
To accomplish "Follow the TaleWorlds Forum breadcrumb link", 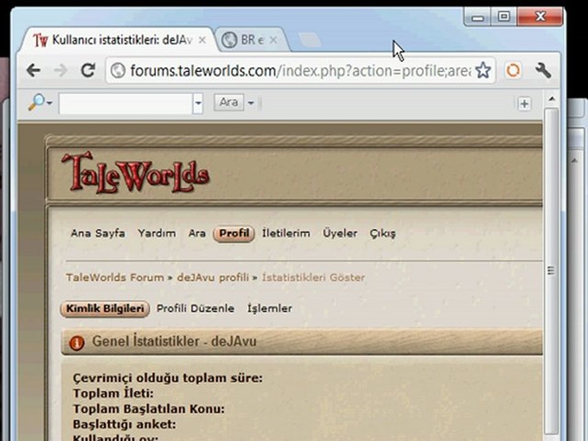I will [x=115, y=277].
